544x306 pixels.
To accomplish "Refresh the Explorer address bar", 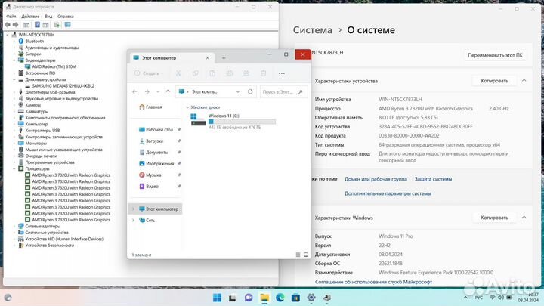I will click(250, 91).
